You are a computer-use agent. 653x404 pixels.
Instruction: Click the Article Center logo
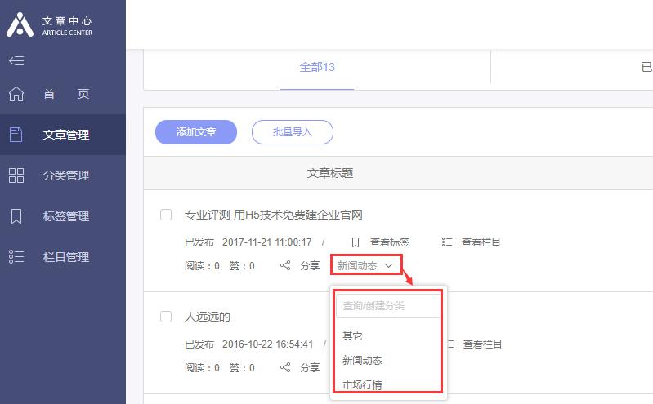tap(49, 25)
